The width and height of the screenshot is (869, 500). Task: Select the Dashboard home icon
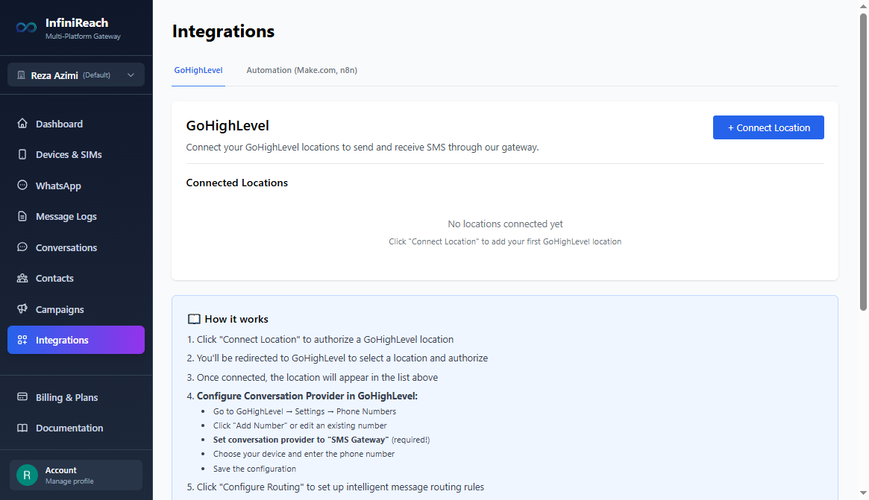(23, 124)
